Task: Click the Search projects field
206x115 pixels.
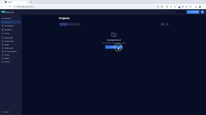Action: pos(175,12)
